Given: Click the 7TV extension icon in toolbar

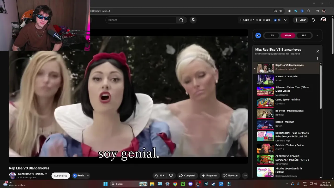Looking at the screenshot, I should (x=296, y=11).
